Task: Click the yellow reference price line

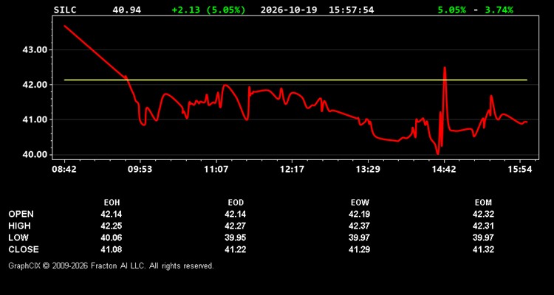Action: [295, 80]
